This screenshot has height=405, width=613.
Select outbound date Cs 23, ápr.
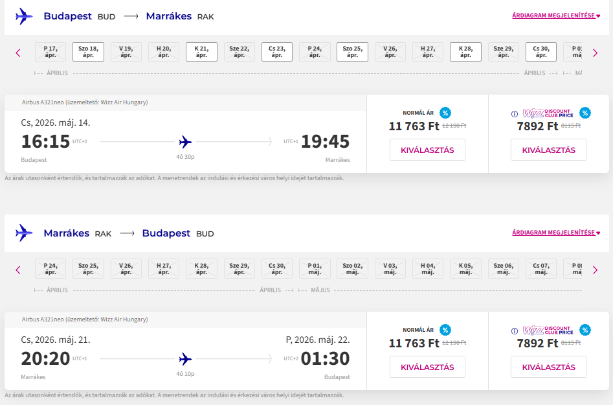point(277,52)
